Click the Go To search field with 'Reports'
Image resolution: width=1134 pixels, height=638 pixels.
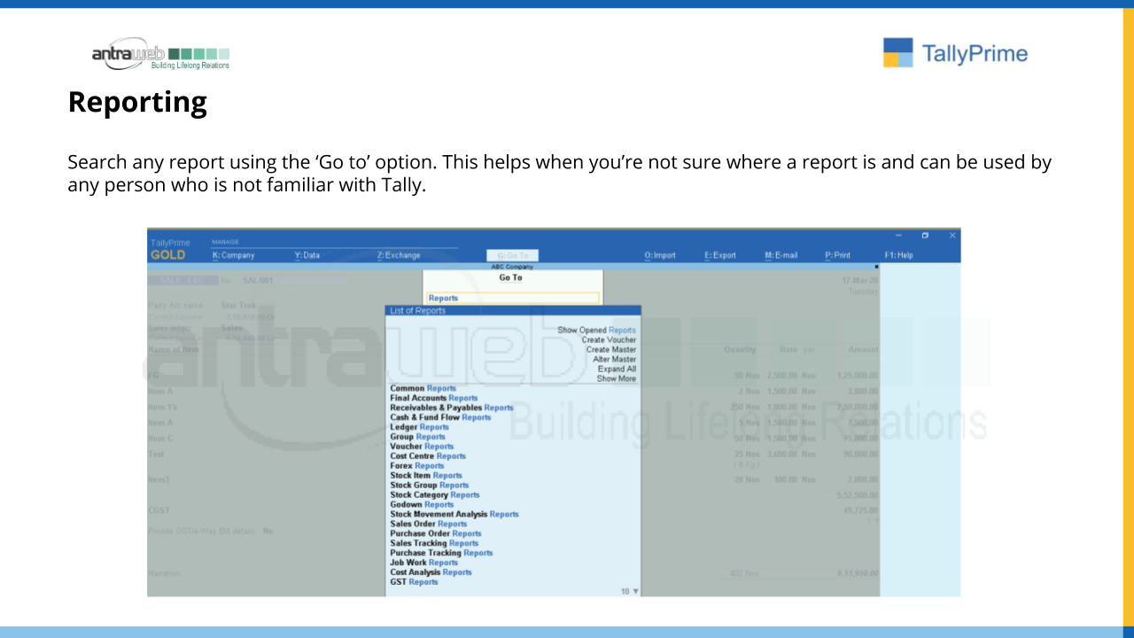512,299
